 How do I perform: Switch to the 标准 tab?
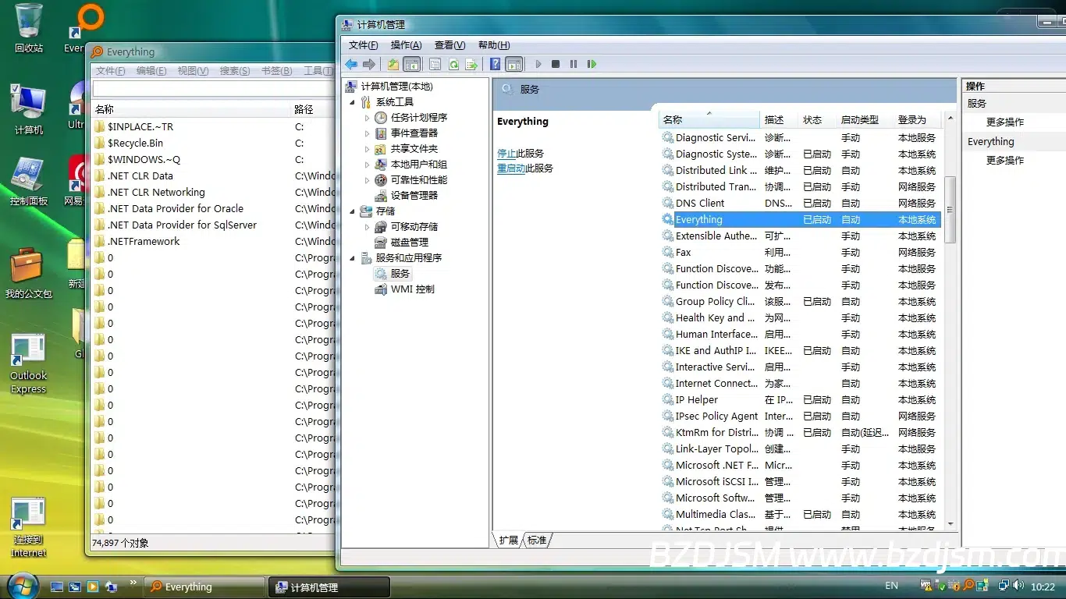click(x=537, y=540)
